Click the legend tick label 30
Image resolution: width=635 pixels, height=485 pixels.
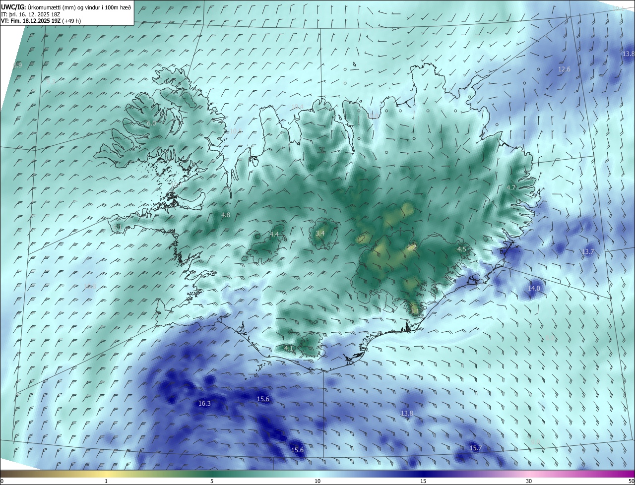point(529,482)
